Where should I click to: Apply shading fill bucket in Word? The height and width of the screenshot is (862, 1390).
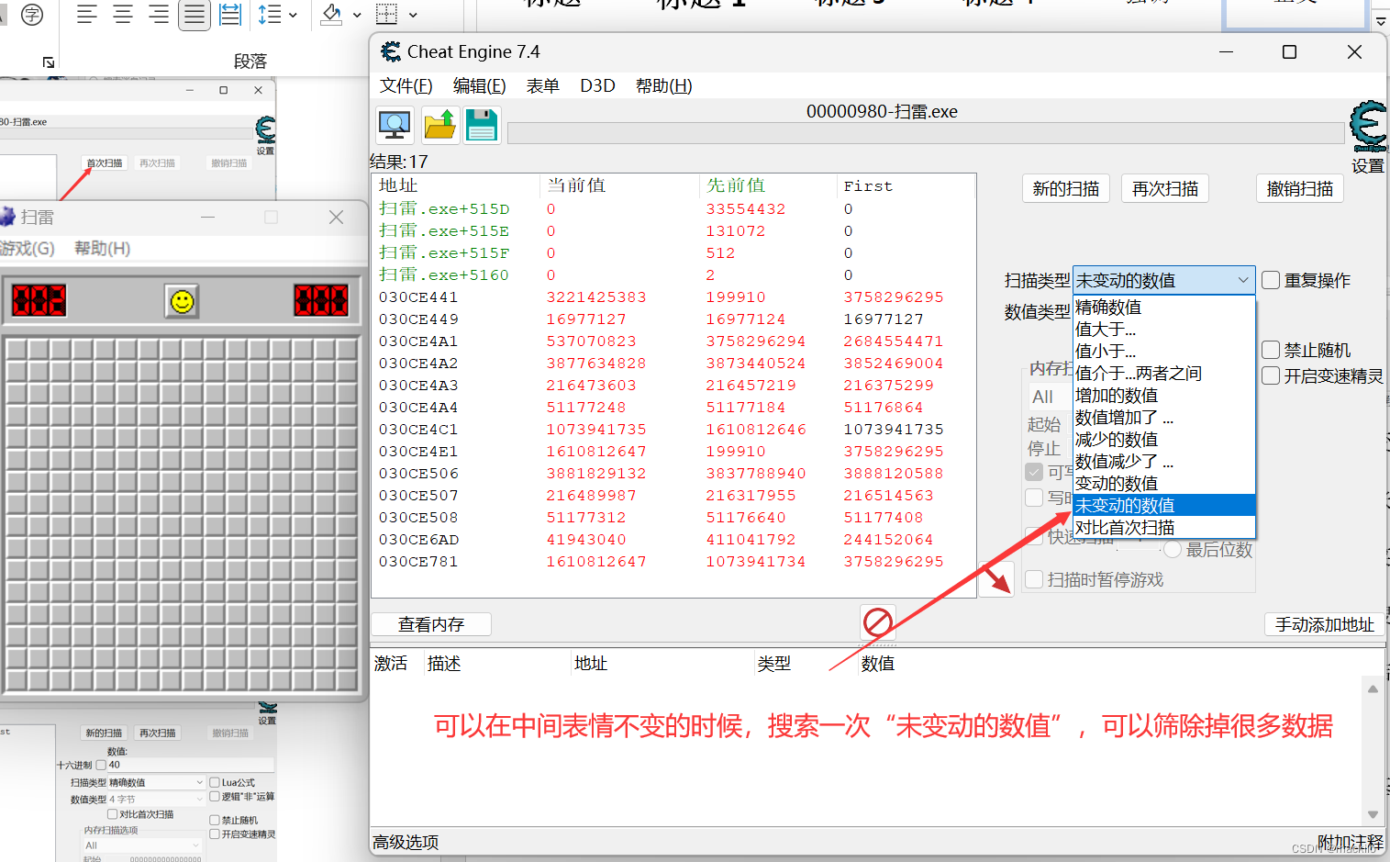[331, 15]
